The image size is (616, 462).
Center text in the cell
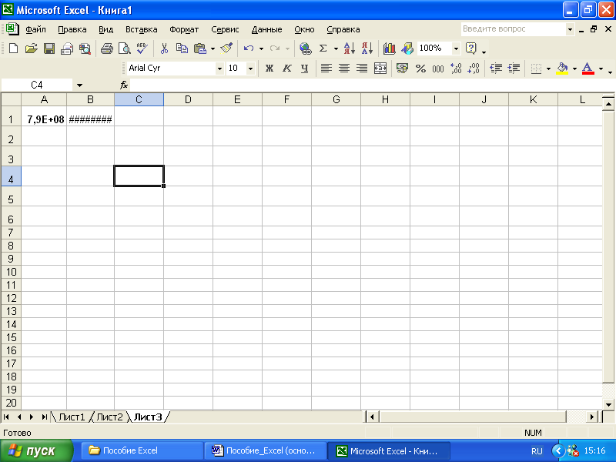[x=344, y=69]
